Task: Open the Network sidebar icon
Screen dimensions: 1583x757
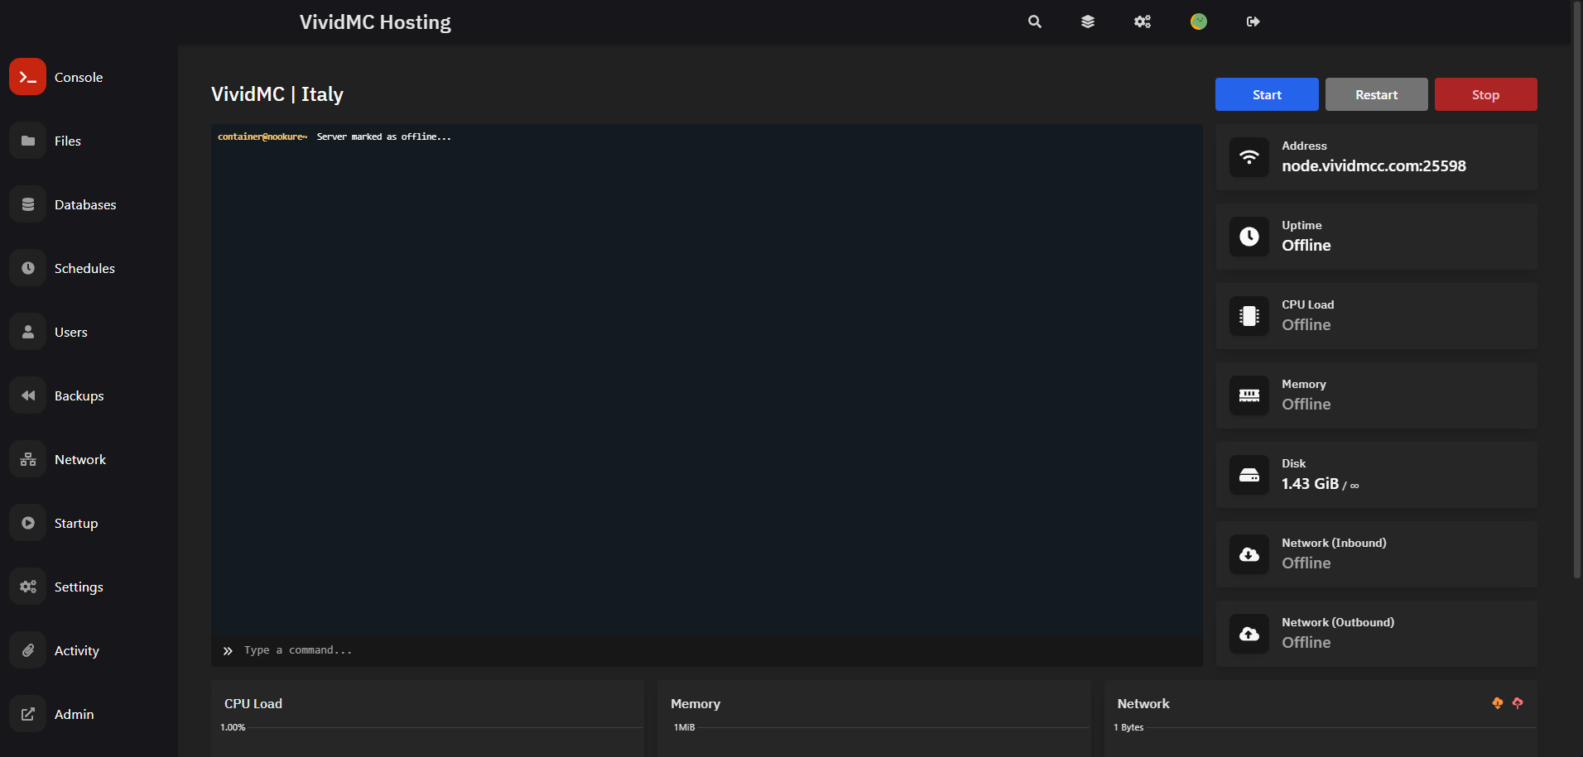Action: [27, 459]
